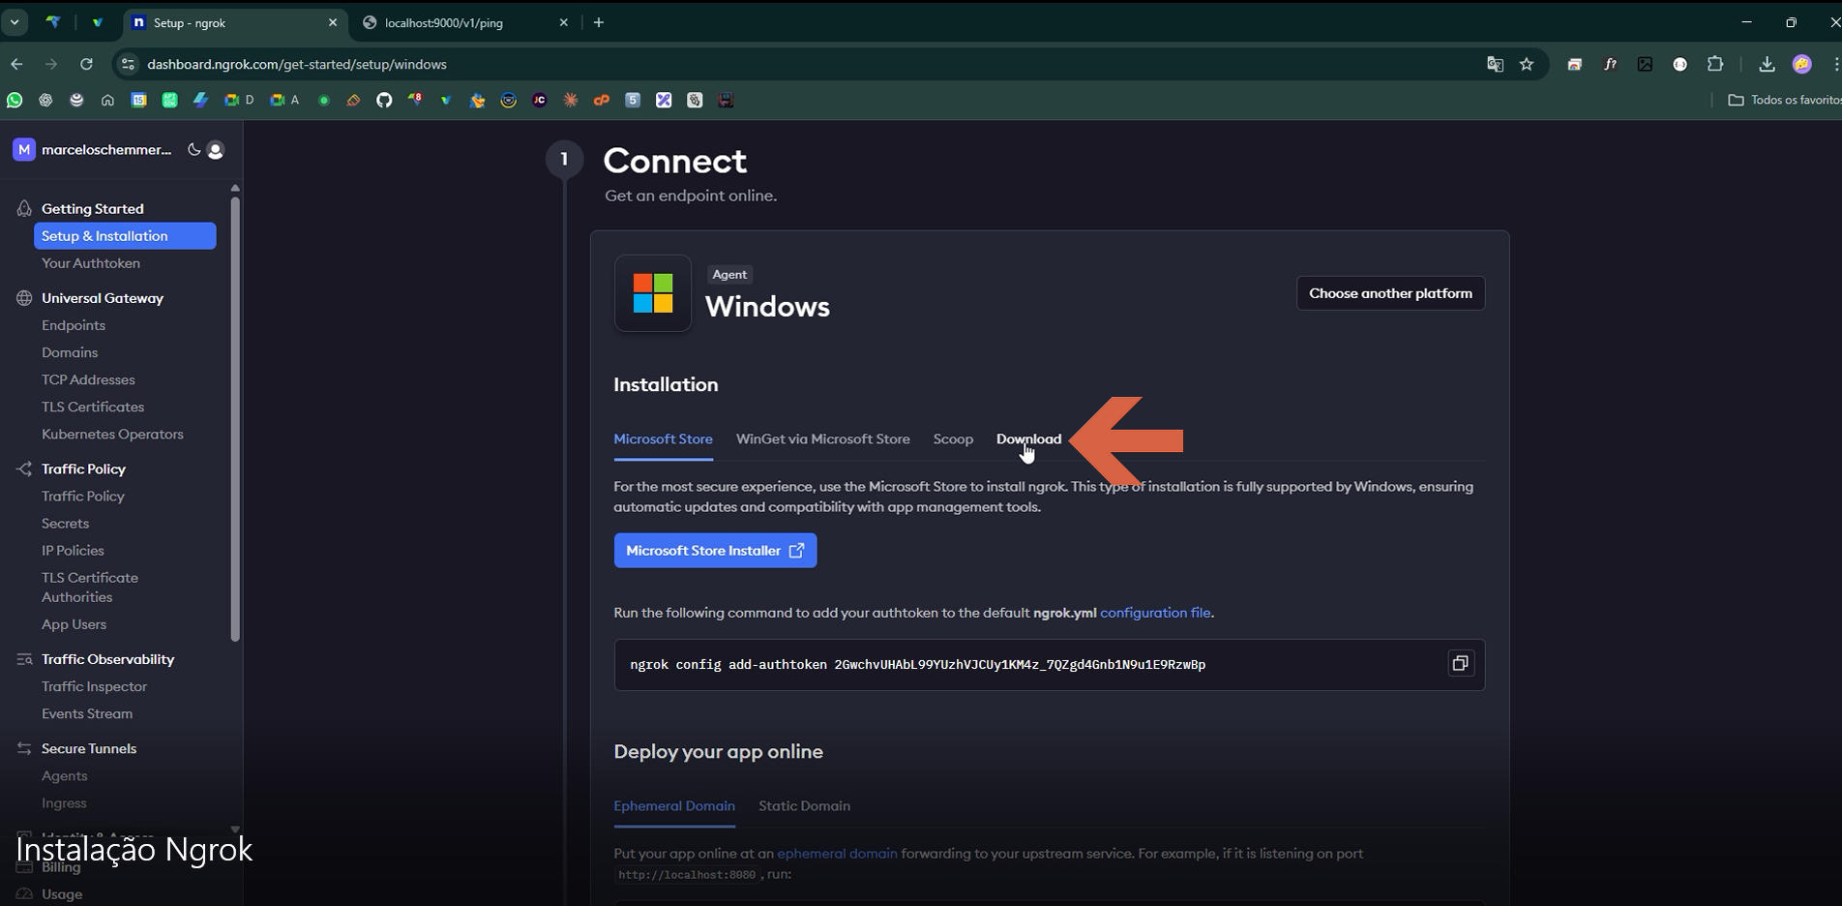Copy the add-authtoken command
1842x906 pixels.
coord(1460,663)
